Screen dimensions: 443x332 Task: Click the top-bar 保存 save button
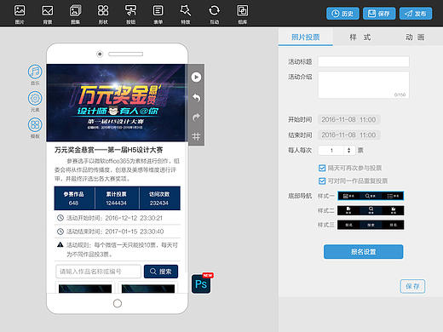pyautogui.click(x=379, y=14)
